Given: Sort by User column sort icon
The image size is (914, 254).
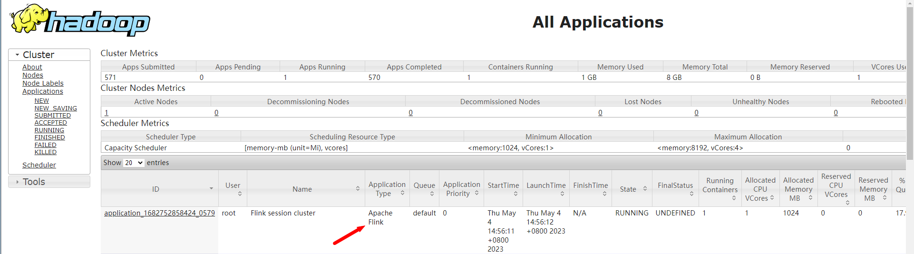Looking at the screenshot, I should point(240,194).
